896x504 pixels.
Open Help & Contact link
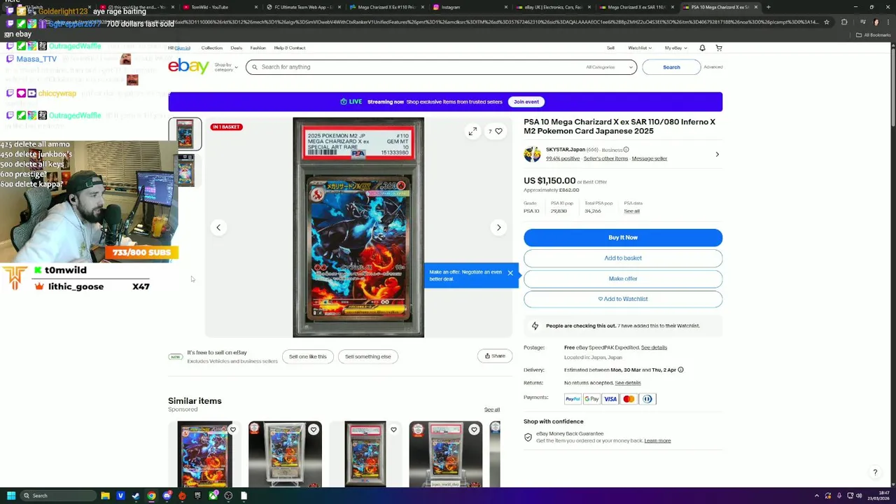(x=290, y=48)
